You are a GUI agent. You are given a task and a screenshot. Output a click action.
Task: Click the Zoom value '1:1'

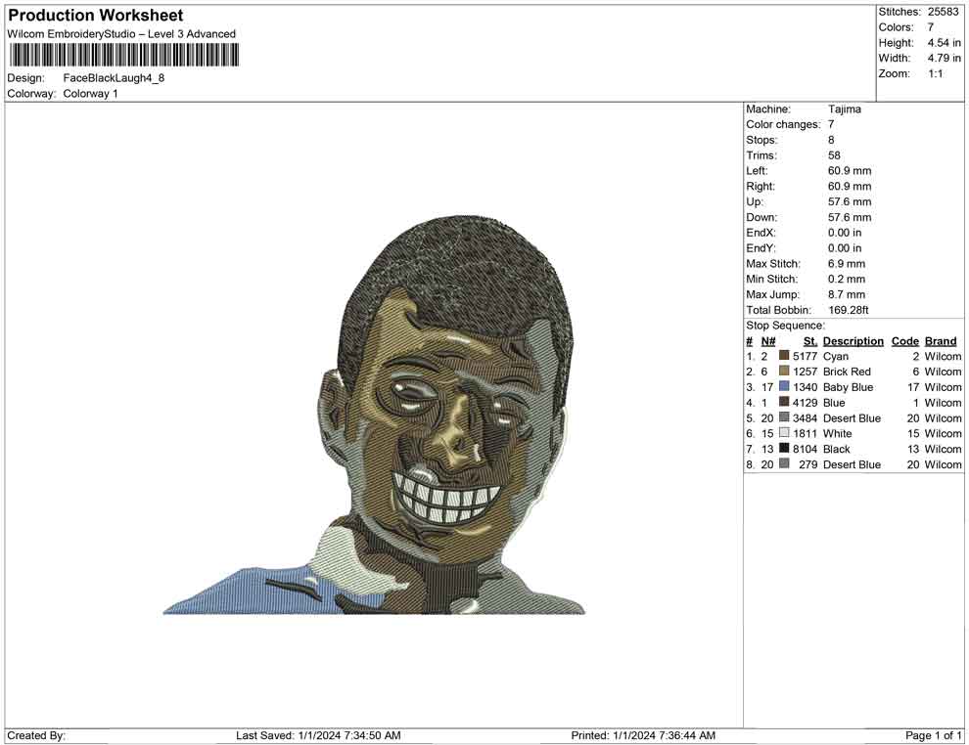935,73
